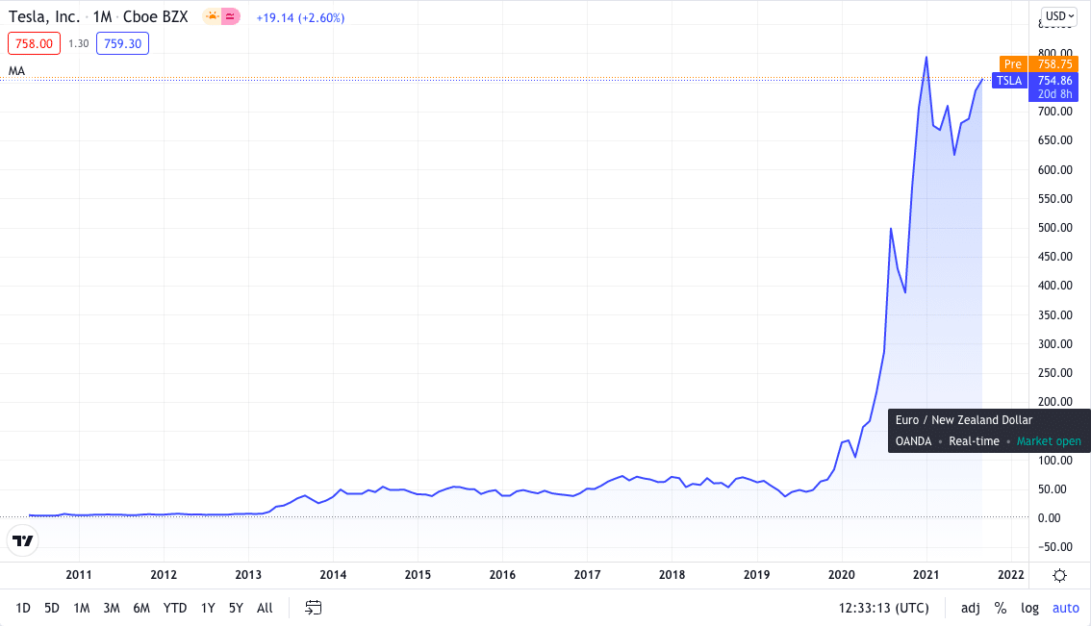Click Euro / New Zealand Dollar tooltip text
The height and width of the screenshot is (626, 1091).
point(964,420)
